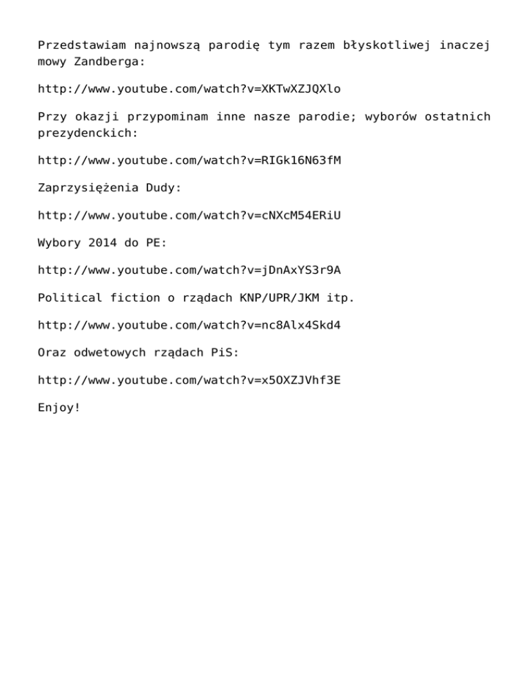This screenshot has width=529, height=685.
Task: Open the PiS retaliatory rule video link
Action: pyautogui.click(x=189, y=380)
